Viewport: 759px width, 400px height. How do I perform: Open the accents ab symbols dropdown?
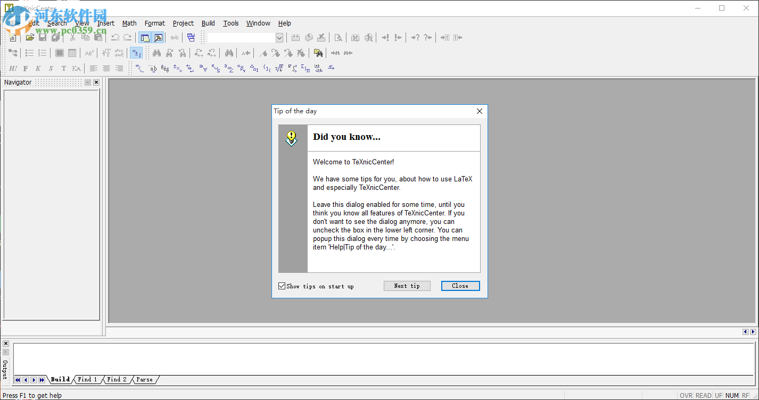152,68
